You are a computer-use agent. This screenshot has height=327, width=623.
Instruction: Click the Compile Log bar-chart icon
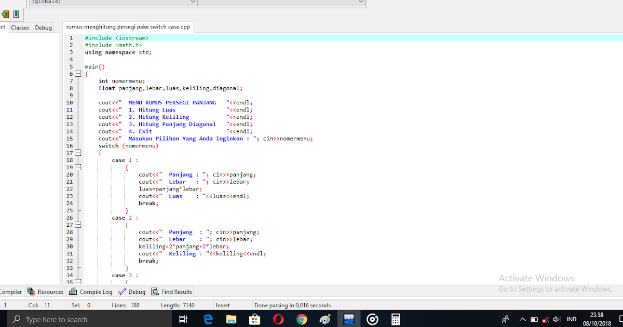[73, 292]
